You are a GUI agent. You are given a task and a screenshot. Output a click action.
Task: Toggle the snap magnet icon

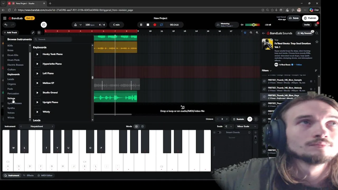click(x=245, y=33)
